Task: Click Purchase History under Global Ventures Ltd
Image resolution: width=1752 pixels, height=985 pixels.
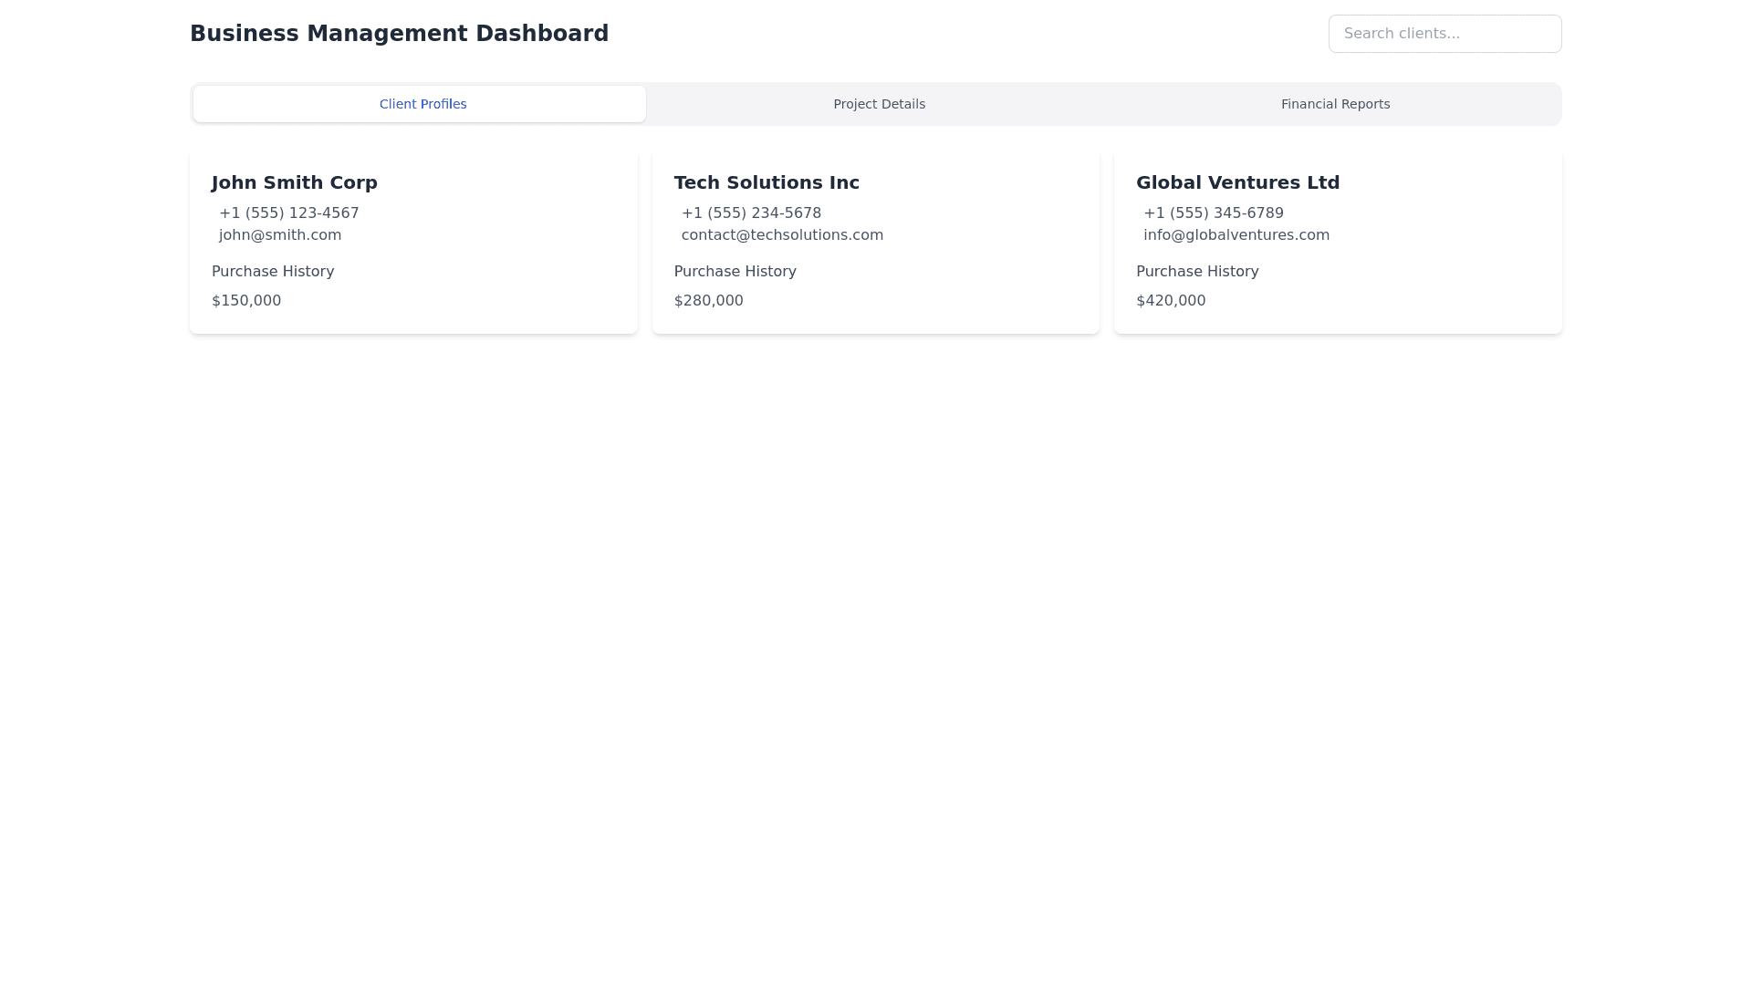Action: coord(1197,271)
